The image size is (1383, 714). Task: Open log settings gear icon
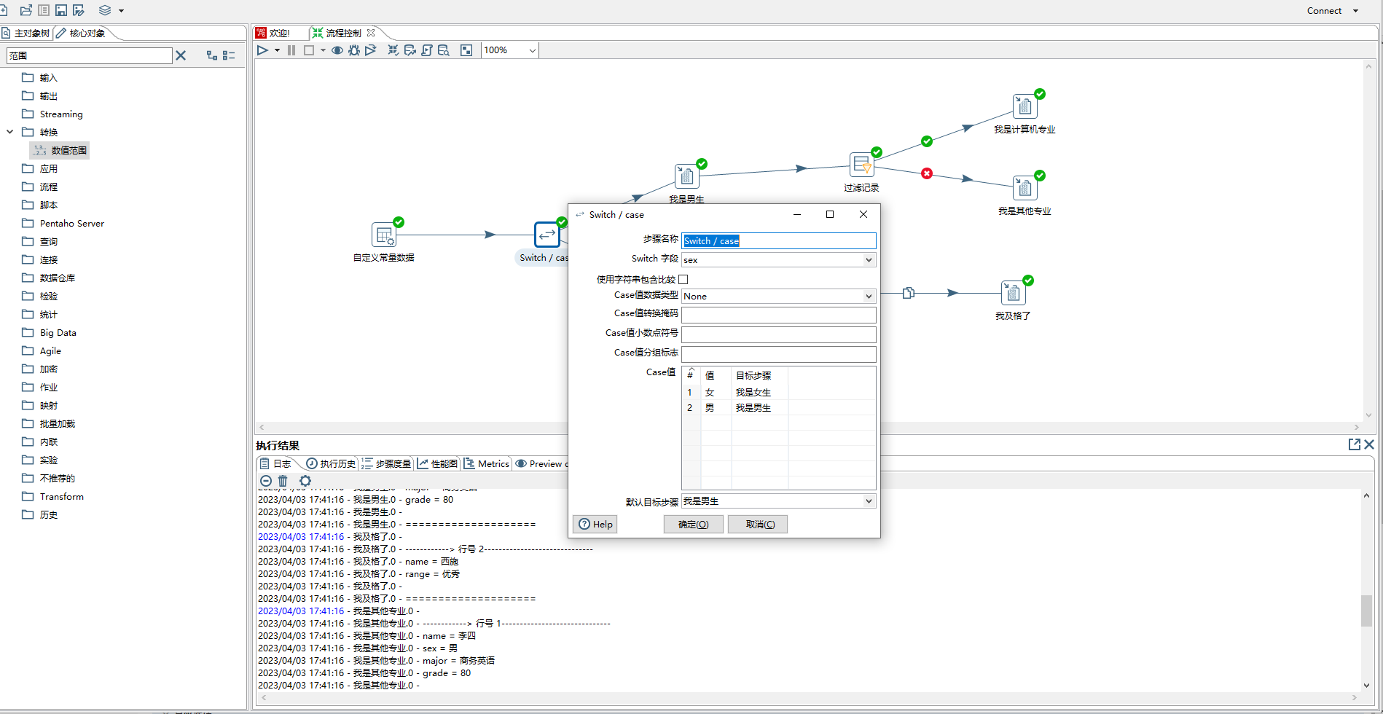(x=305, y=481)
